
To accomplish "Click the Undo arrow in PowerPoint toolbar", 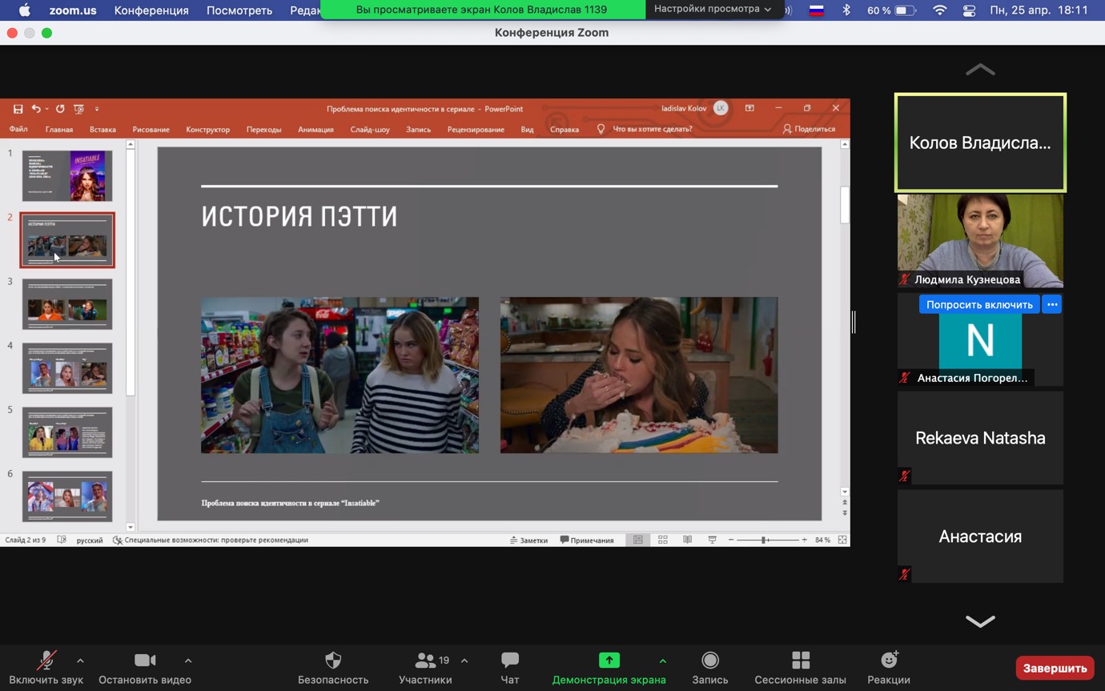I will tap(36, 109).
